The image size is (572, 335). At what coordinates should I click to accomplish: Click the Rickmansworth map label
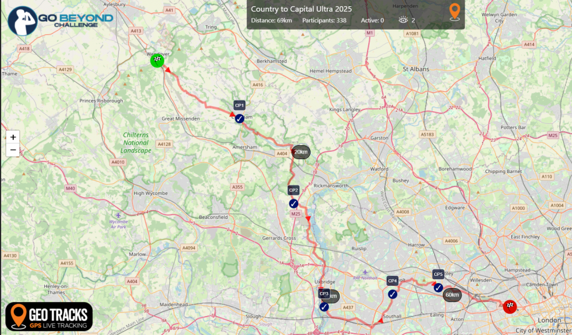click(331, 185)
